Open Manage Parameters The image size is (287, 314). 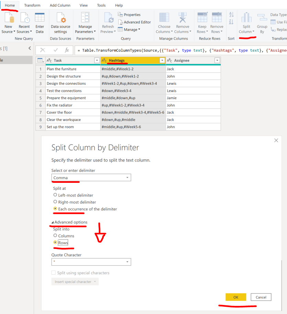[85, 23]
